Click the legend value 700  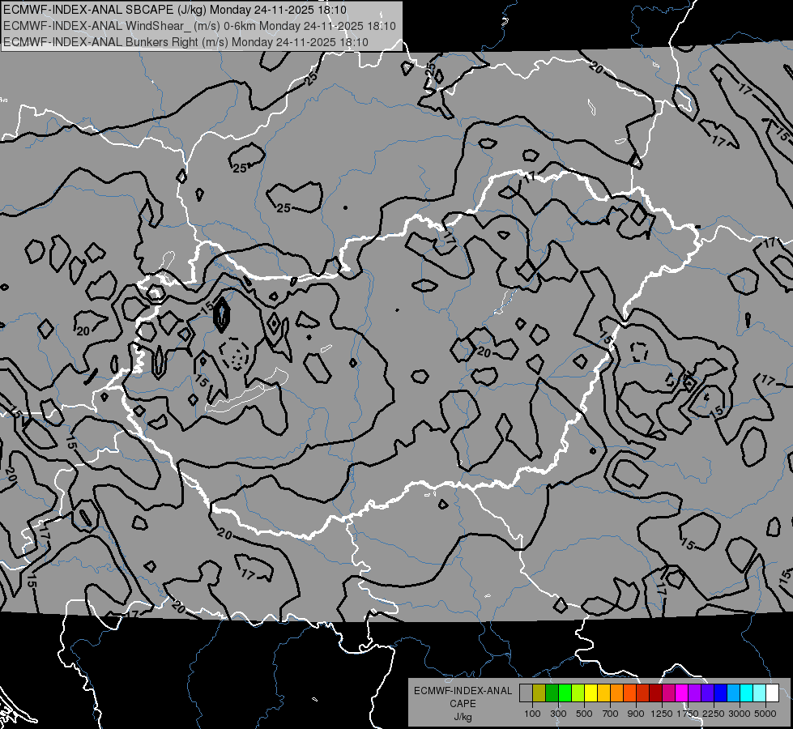click(x=611, y=714)
